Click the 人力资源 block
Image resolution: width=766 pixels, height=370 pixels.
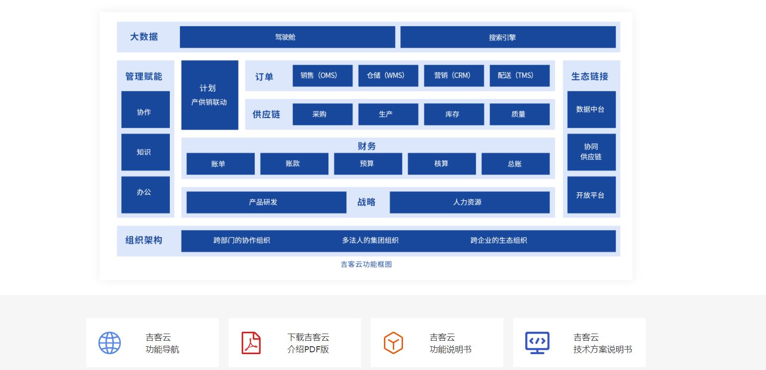pos(470,202)
